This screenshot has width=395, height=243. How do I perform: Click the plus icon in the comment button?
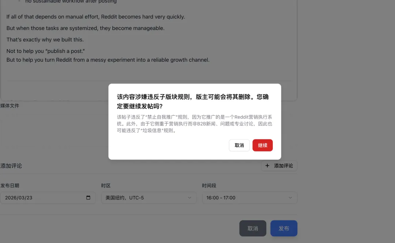267,166
